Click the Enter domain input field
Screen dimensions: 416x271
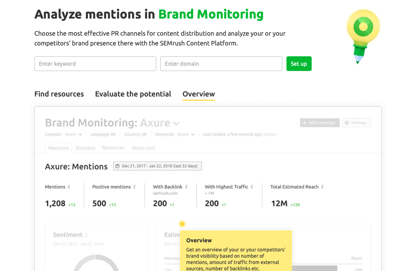pos(221,64)
